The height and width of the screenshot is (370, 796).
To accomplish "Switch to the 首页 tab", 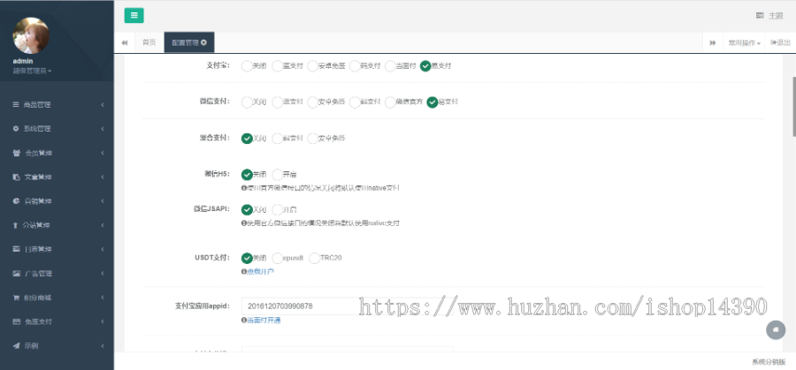I will click(x=149, y=42).
